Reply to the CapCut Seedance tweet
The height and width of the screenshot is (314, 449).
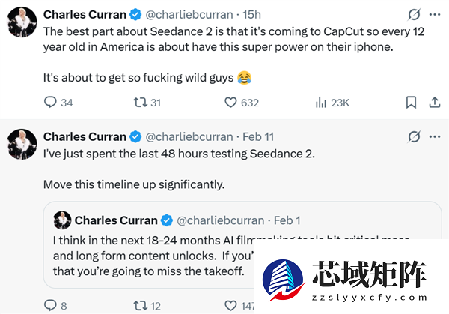pyautogui.click(x=51, y=102)
